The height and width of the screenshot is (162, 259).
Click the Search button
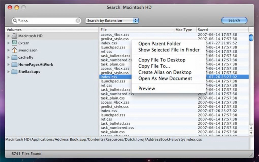click(x=234, y=20)
